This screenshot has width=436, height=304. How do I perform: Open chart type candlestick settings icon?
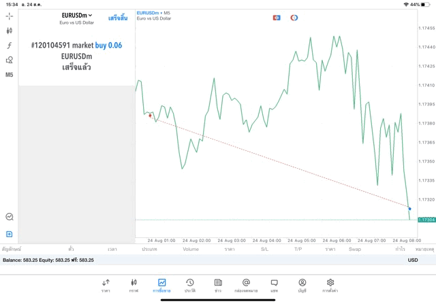(x=9, y=31)
